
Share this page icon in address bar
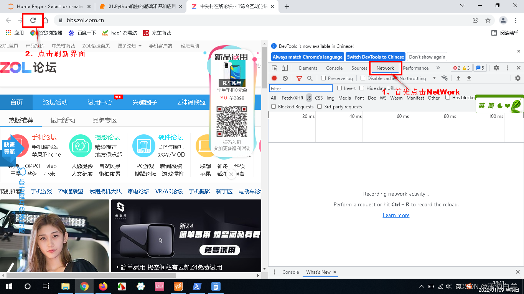(476, 20)
